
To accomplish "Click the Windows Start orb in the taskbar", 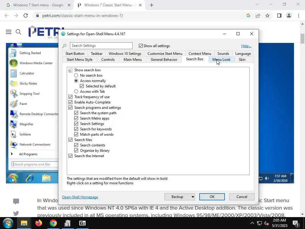I will [8, 223].
